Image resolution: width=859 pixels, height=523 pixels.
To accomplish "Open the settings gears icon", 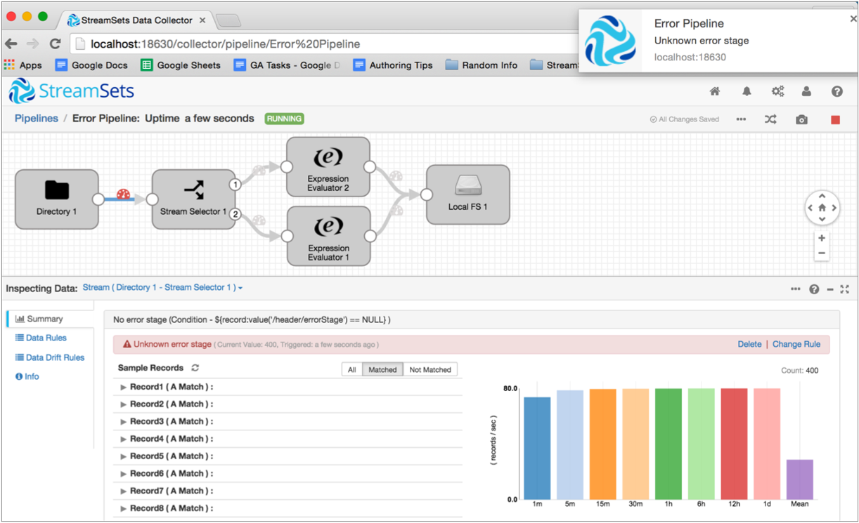I will click(777, 91).
